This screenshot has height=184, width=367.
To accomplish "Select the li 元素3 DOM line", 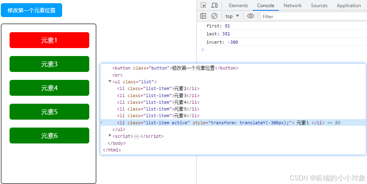I will click(158, 95).
